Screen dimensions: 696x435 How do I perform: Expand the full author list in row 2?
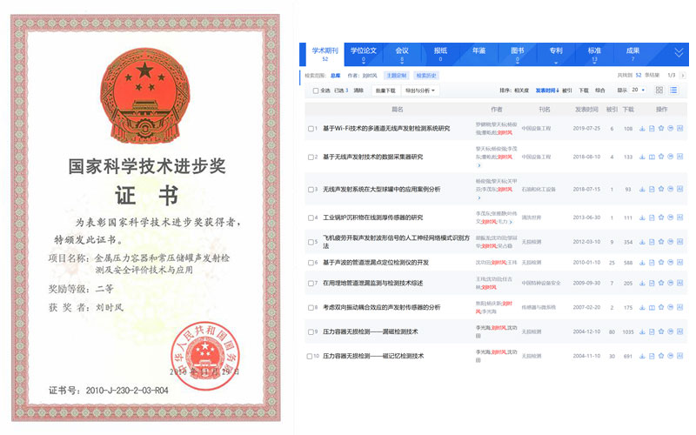pyautogui.click(x=479, y=165)
